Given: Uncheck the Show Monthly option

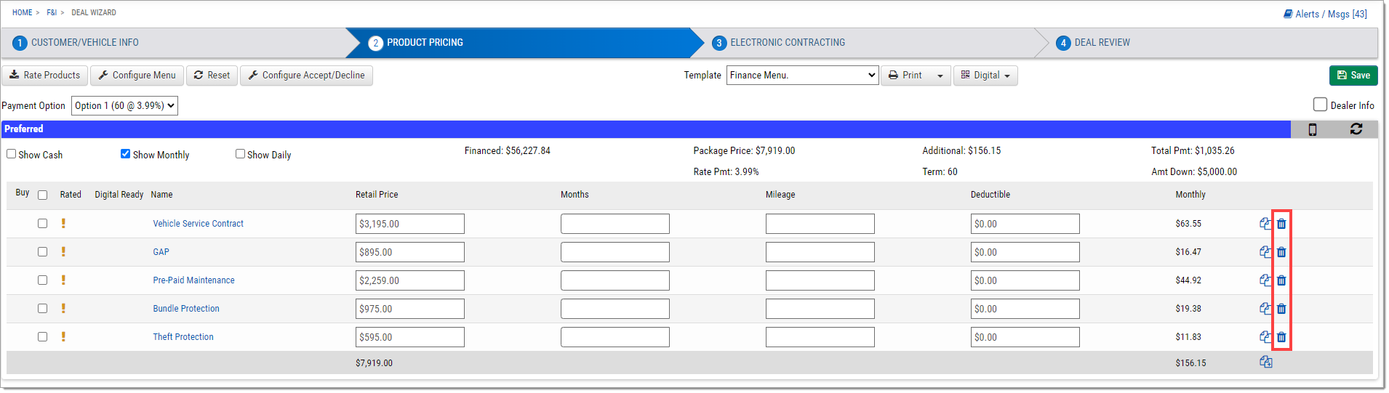Looking at the screenshot, I should click(125, 154).
